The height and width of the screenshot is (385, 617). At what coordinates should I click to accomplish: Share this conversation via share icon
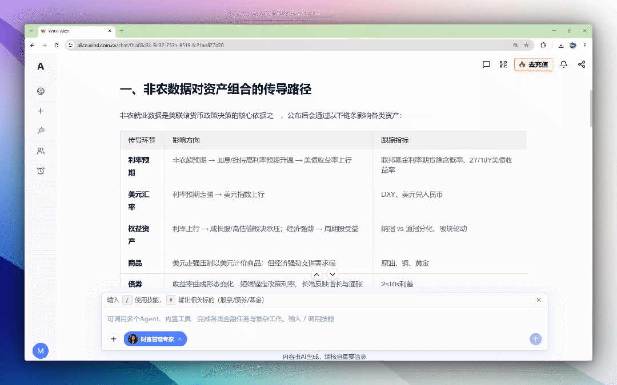(x=582, y=64)
